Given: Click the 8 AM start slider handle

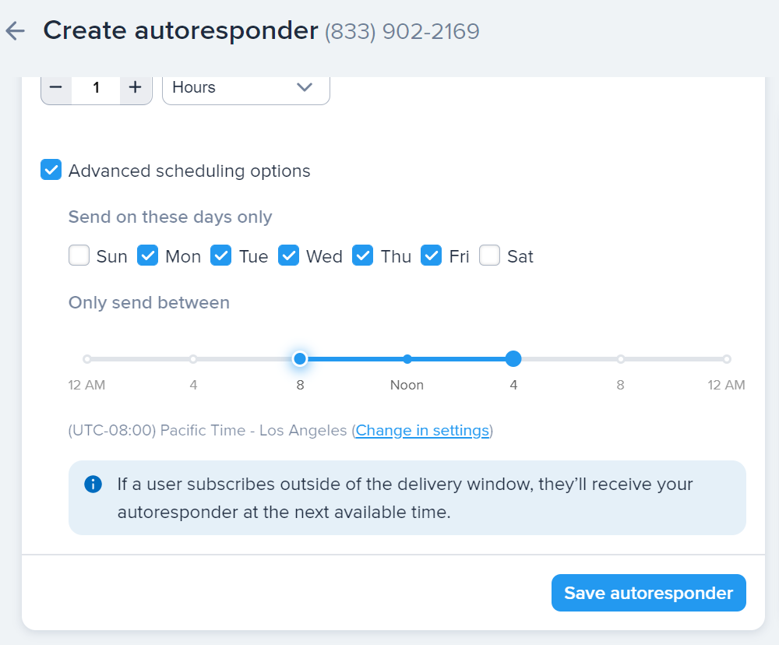Looking at the screenshot, I should pos(300,359).
